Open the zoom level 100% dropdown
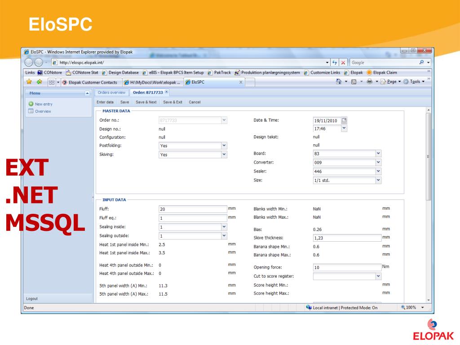The height and width of the screenshot is (345, 460). pyautogui.click(x=423, y=307)
